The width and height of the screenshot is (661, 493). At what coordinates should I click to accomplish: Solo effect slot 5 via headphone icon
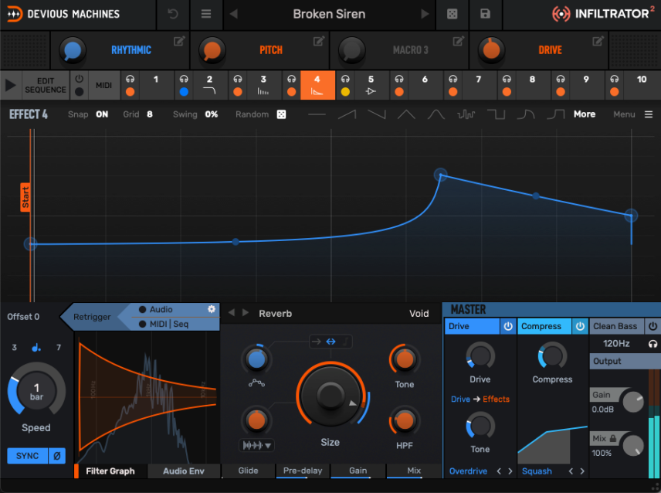(x=345, y=79)
